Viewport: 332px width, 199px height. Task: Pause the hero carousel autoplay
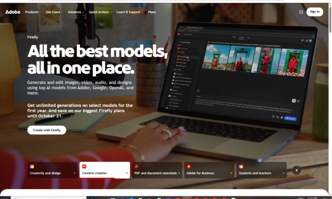point(296,170)
